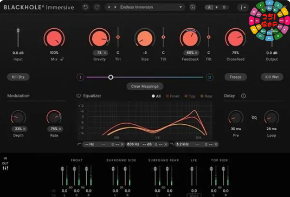Toggle the Top Side link icon
This screenshot has height=197, width=290.
tap(220, 187)
